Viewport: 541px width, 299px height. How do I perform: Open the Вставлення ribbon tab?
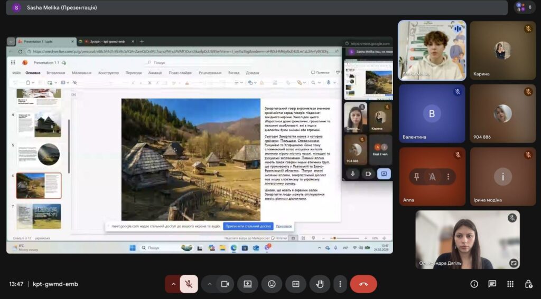point(55,73)
